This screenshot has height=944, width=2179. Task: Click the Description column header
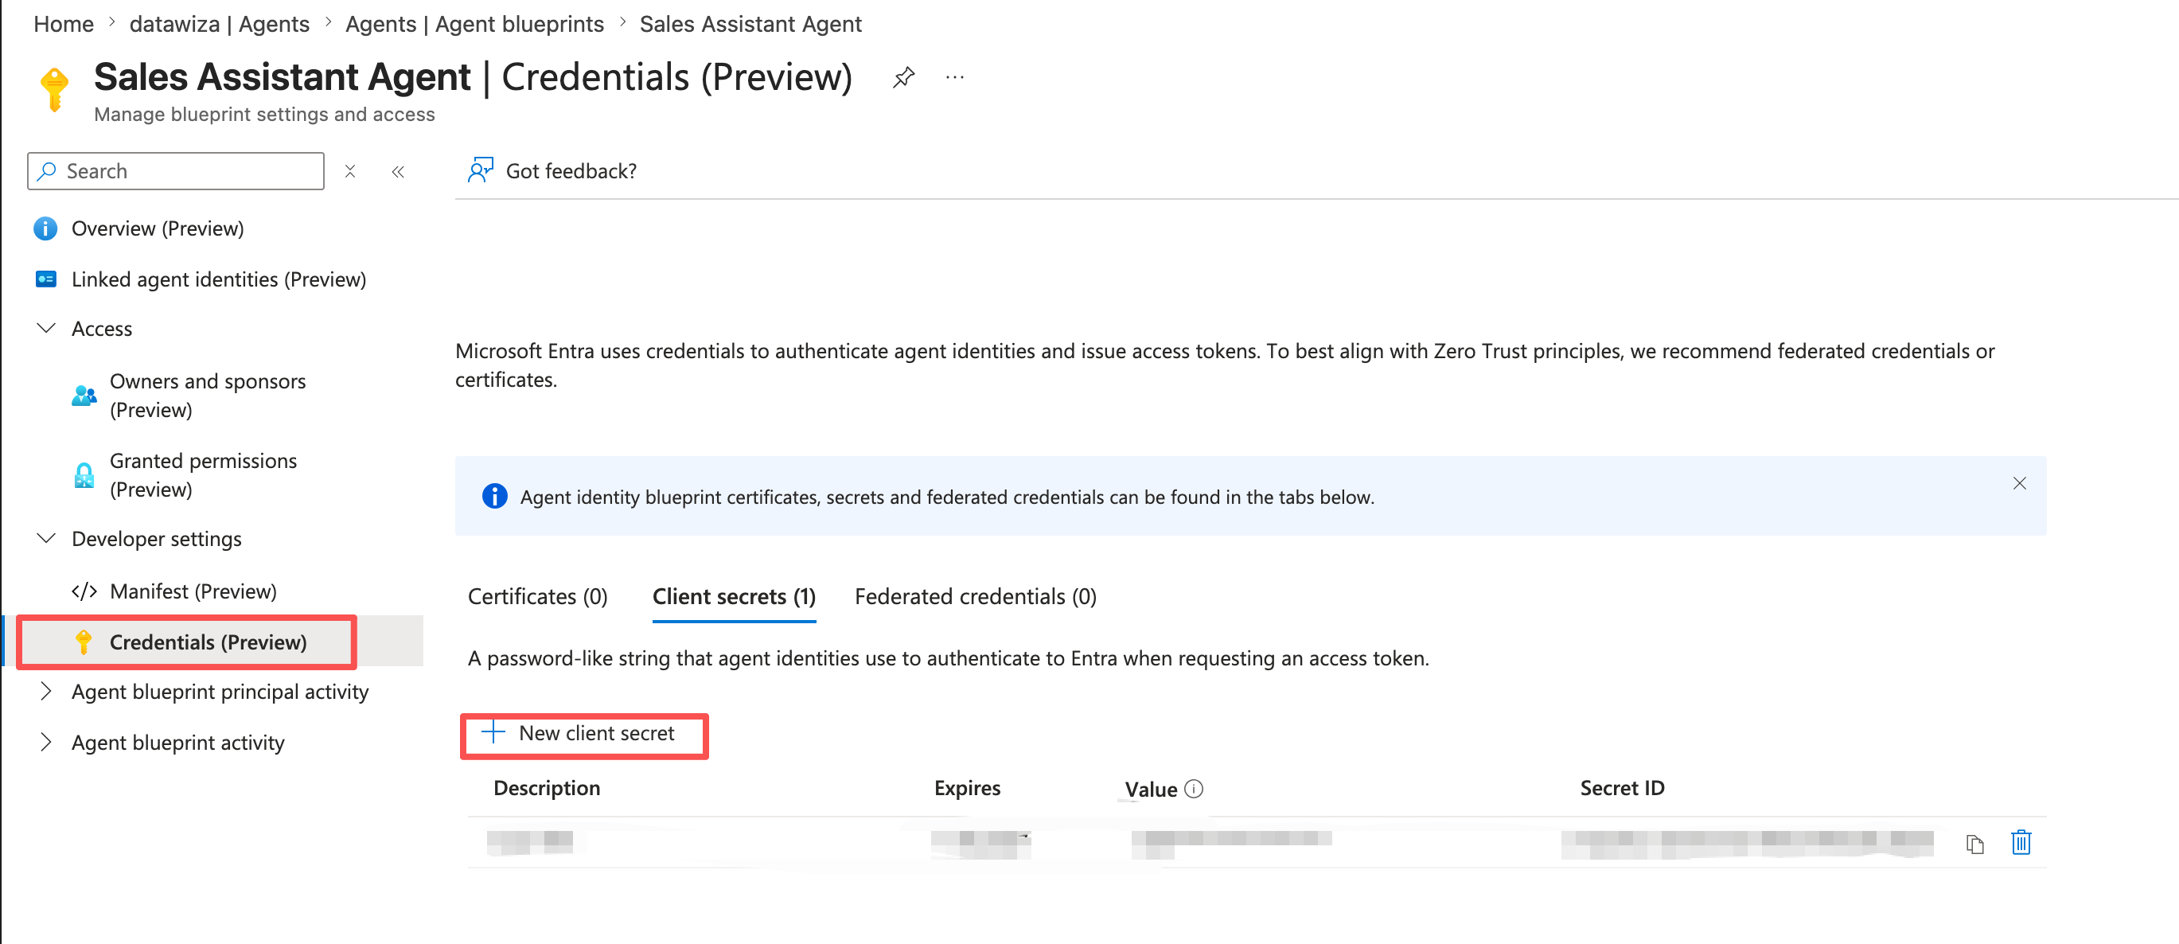(547, 788)
